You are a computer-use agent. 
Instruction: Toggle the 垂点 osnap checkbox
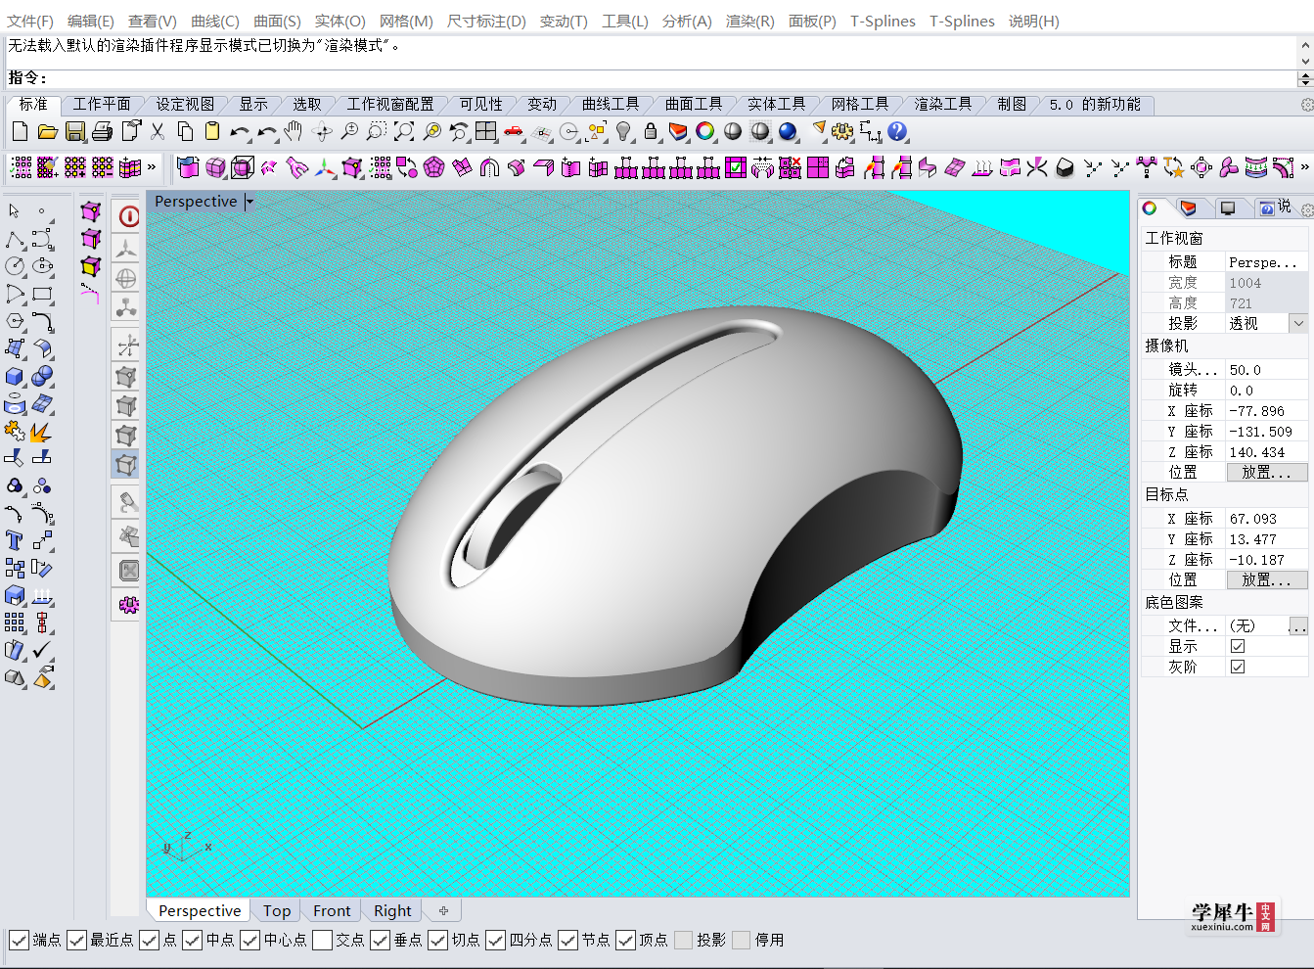tap(381, 941)
